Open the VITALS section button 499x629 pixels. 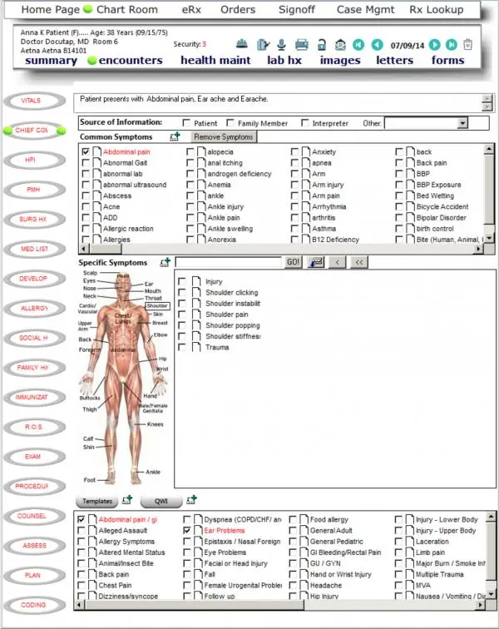(34, 101)
